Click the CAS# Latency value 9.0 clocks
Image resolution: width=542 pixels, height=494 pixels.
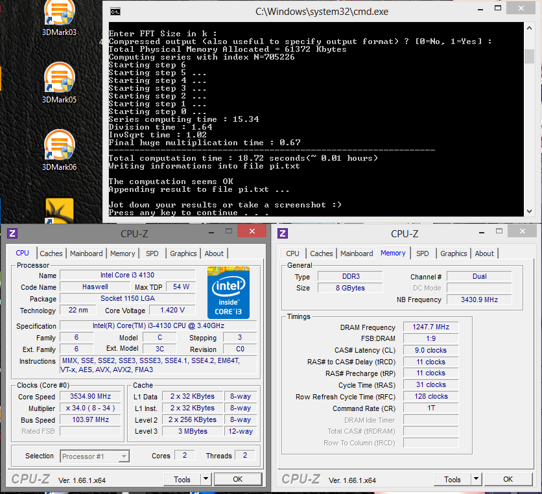point(430,350)
